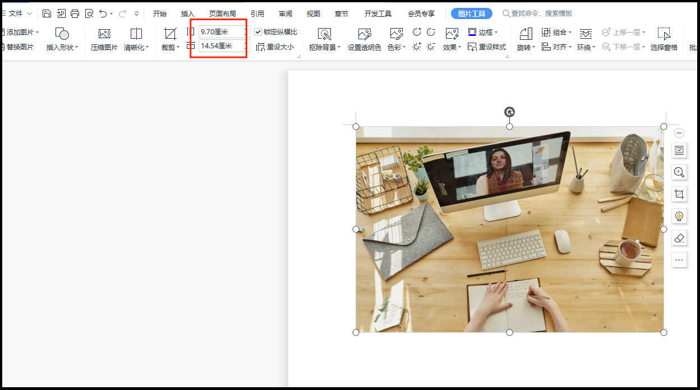Click the decrease contrast icon
Image resolution: width=700 pixels, height=390 pixels.
[431, 32]
